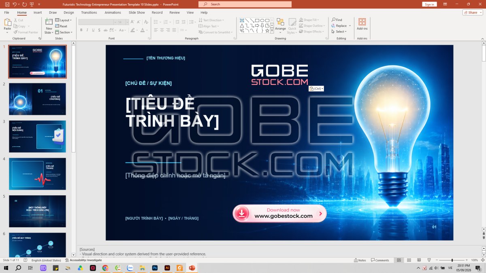Redo the last action
The image size is (486, 273).
24,4
